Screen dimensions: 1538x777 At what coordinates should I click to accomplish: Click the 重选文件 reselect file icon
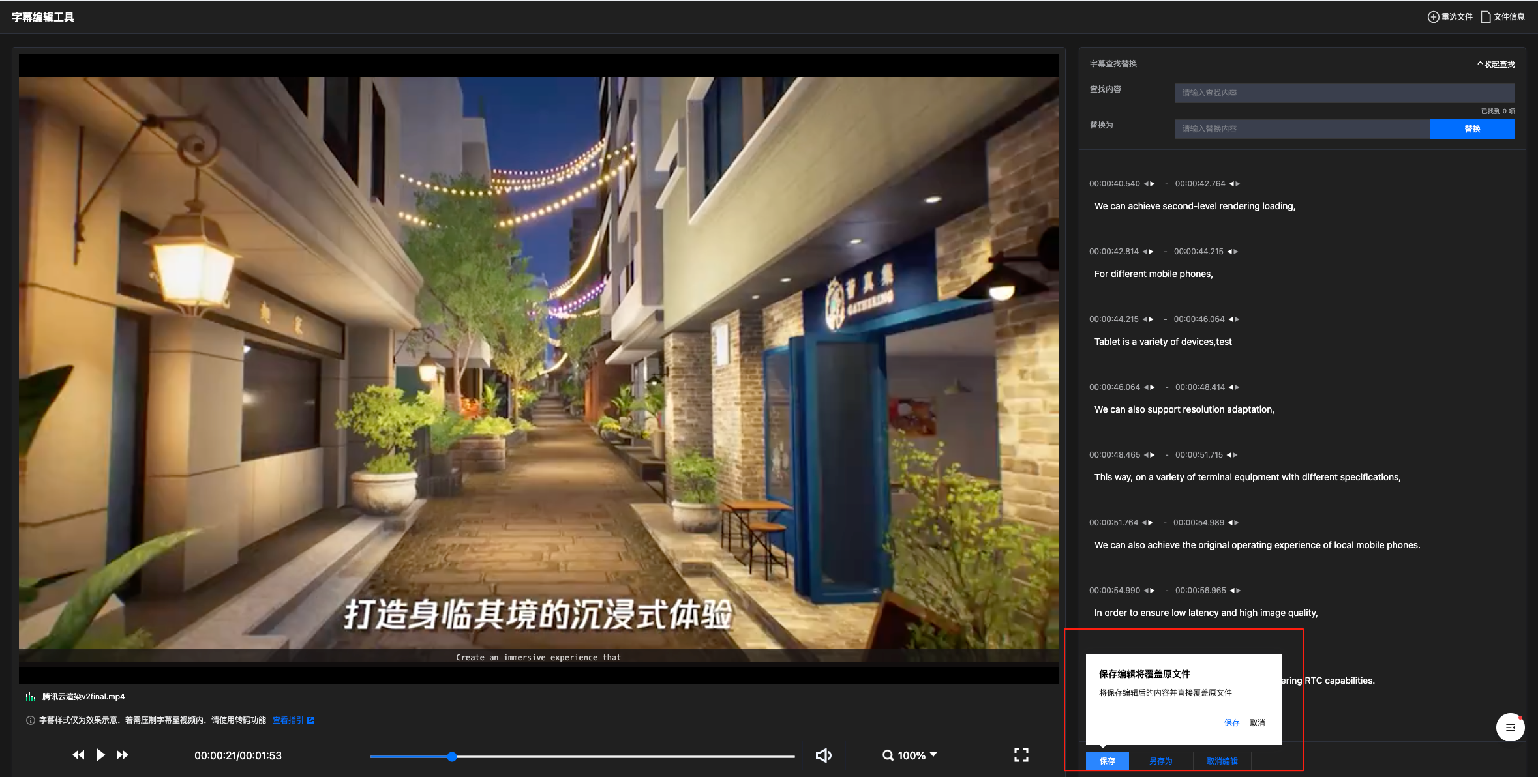1434,17
